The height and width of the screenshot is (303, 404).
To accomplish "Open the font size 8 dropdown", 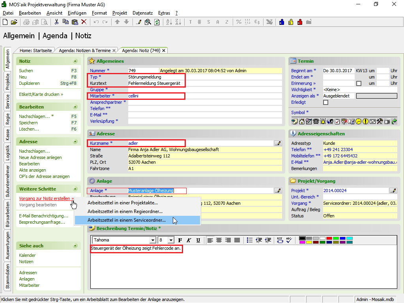I will click(x=171, y=240).
